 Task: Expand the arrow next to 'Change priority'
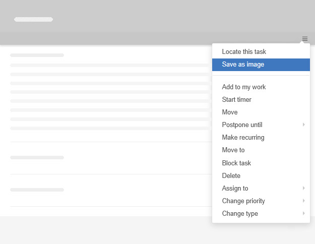(304, 201)
